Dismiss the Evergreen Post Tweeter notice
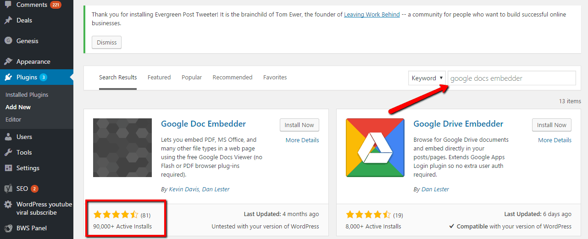The width and height of the screenshot is (588, 239). (107, 42)
